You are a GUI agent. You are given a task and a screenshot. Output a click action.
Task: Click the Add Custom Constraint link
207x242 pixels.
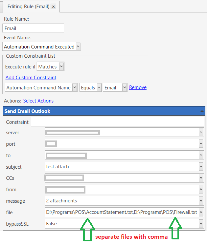(x=31, y=78)
